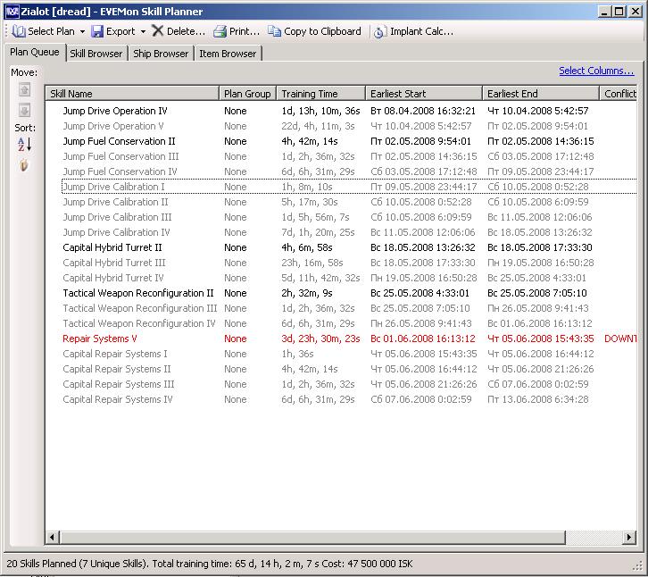Sort by Earliest Start column header
Image resolution: width=648 pixels, height=577 pixels.
click(x=424, y=94)
